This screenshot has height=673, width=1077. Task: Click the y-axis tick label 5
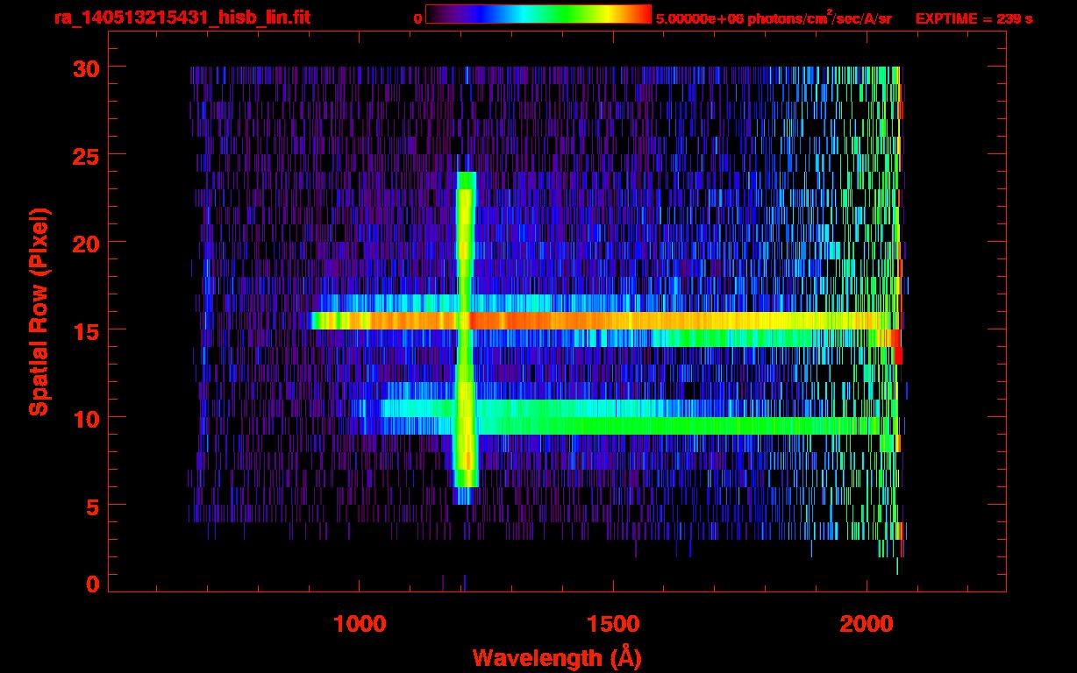coord(91,506)
